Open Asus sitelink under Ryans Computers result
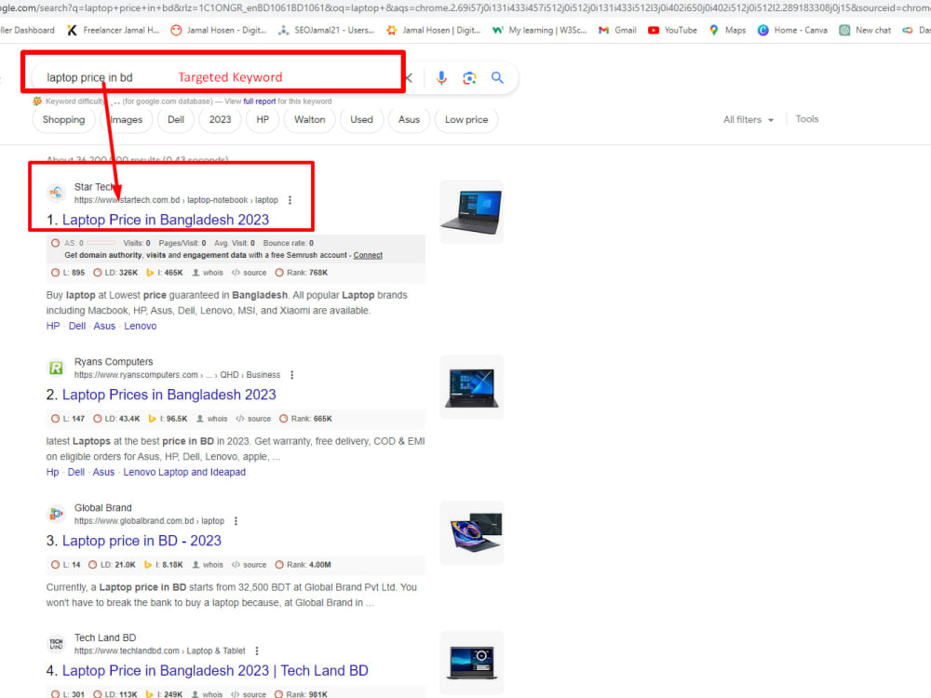931x698 pixels. [x=103, y=473]
